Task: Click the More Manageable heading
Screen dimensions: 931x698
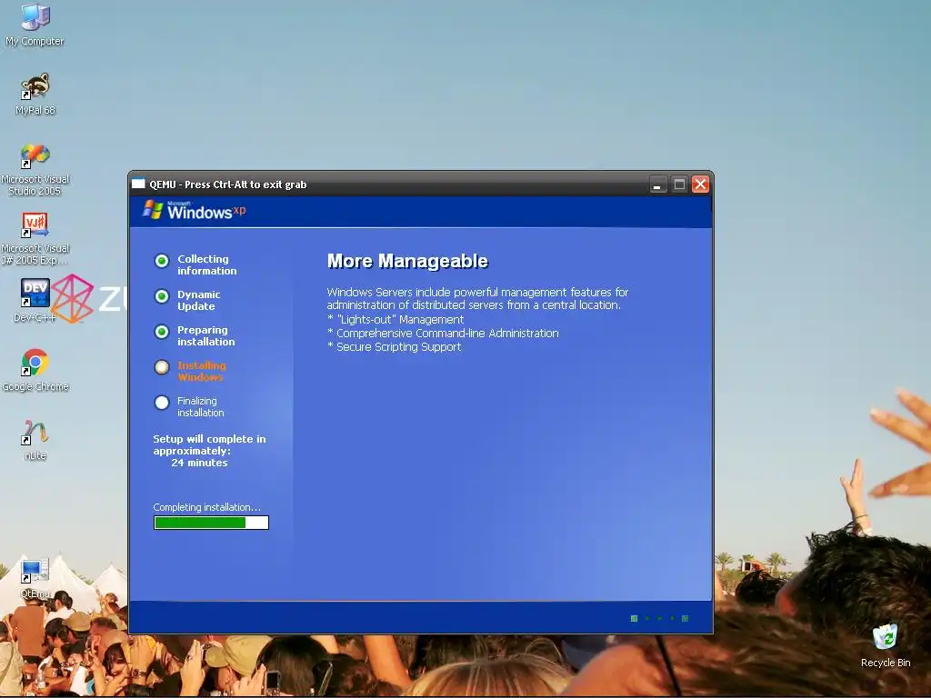Action: 407,261
